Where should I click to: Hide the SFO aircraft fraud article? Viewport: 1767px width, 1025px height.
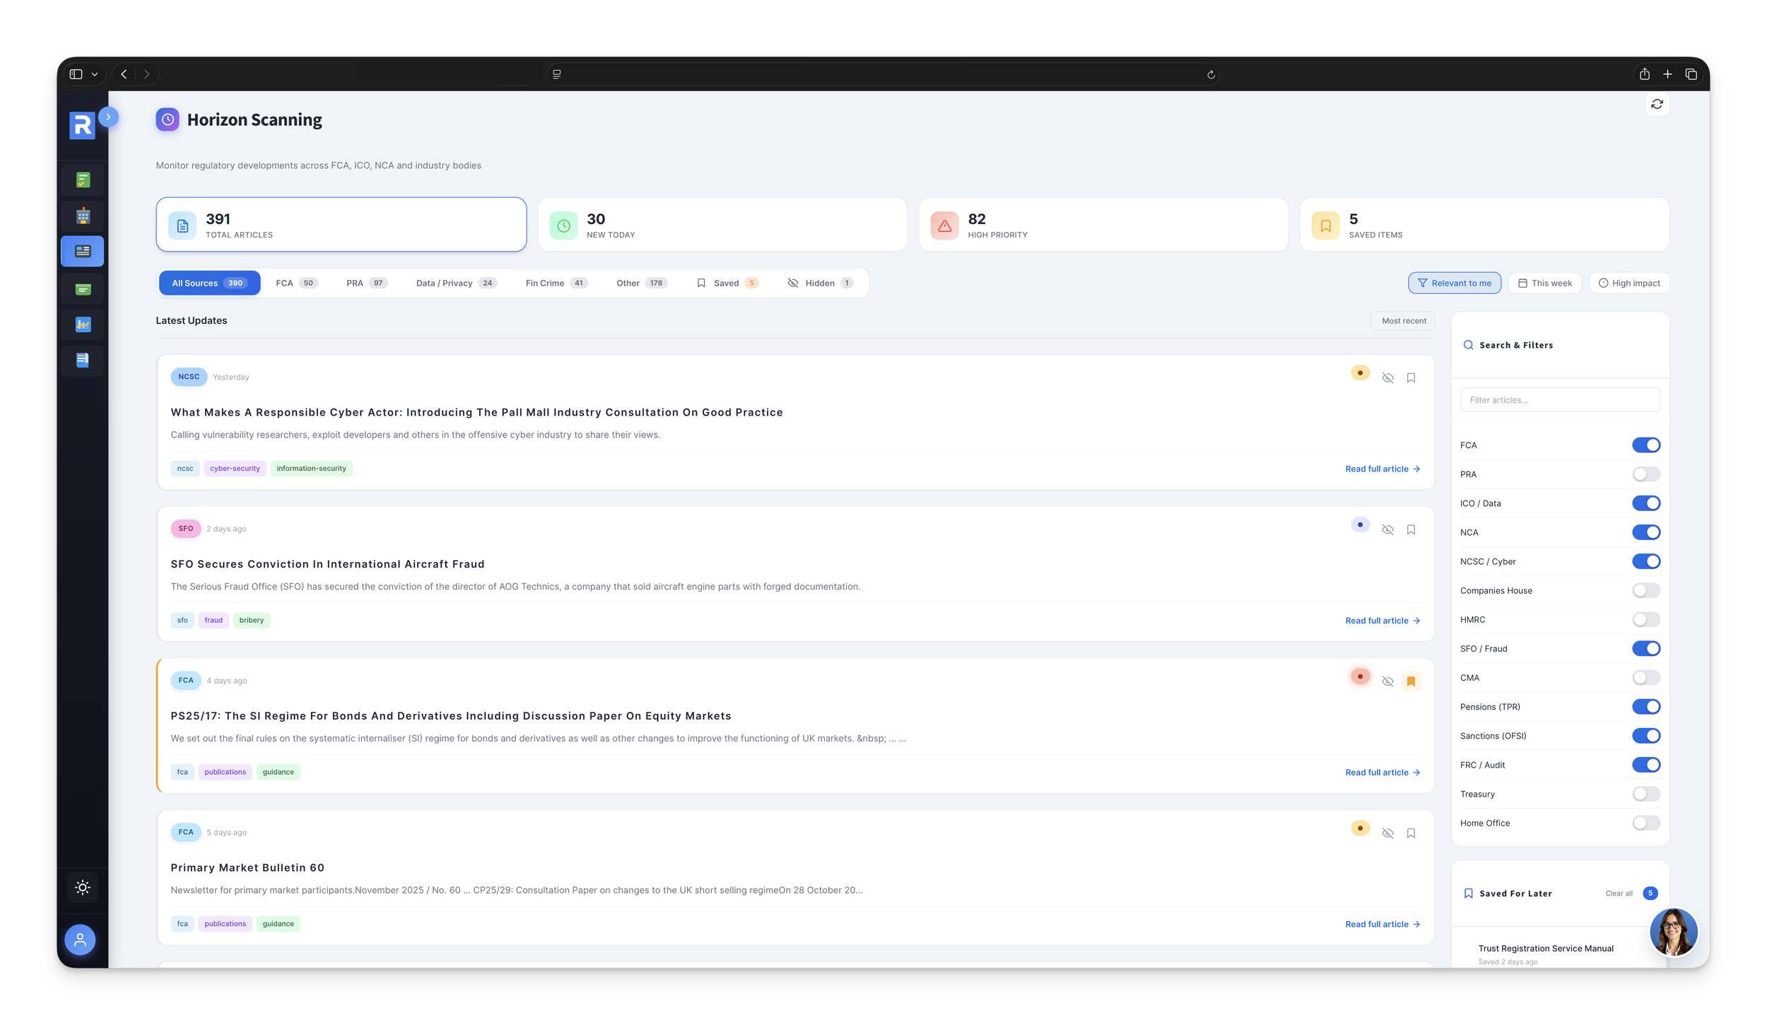click(x=1387, y=529)
